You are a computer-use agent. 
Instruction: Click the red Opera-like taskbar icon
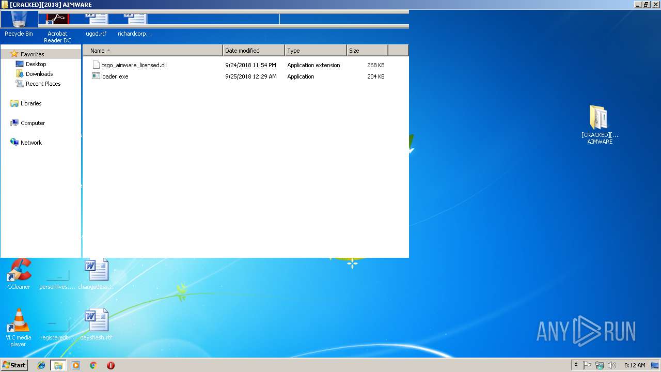pos(111,365)
